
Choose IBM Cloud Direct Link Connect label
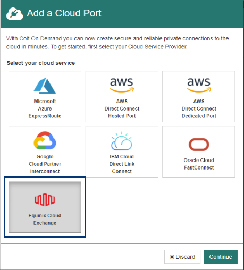pyautogui.click(x=122, y=164)
